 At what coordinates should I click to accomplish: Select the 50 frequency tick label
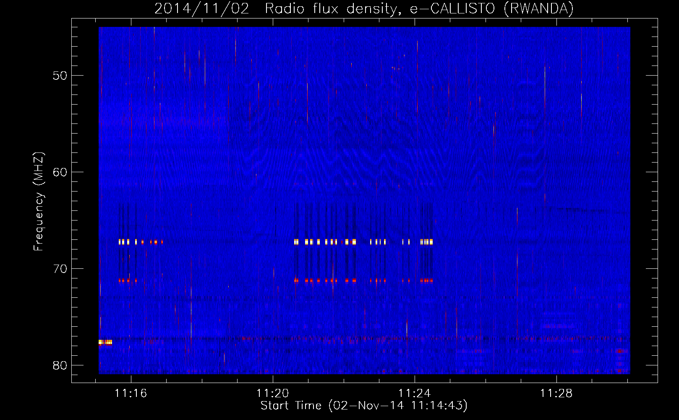[60, 76]
